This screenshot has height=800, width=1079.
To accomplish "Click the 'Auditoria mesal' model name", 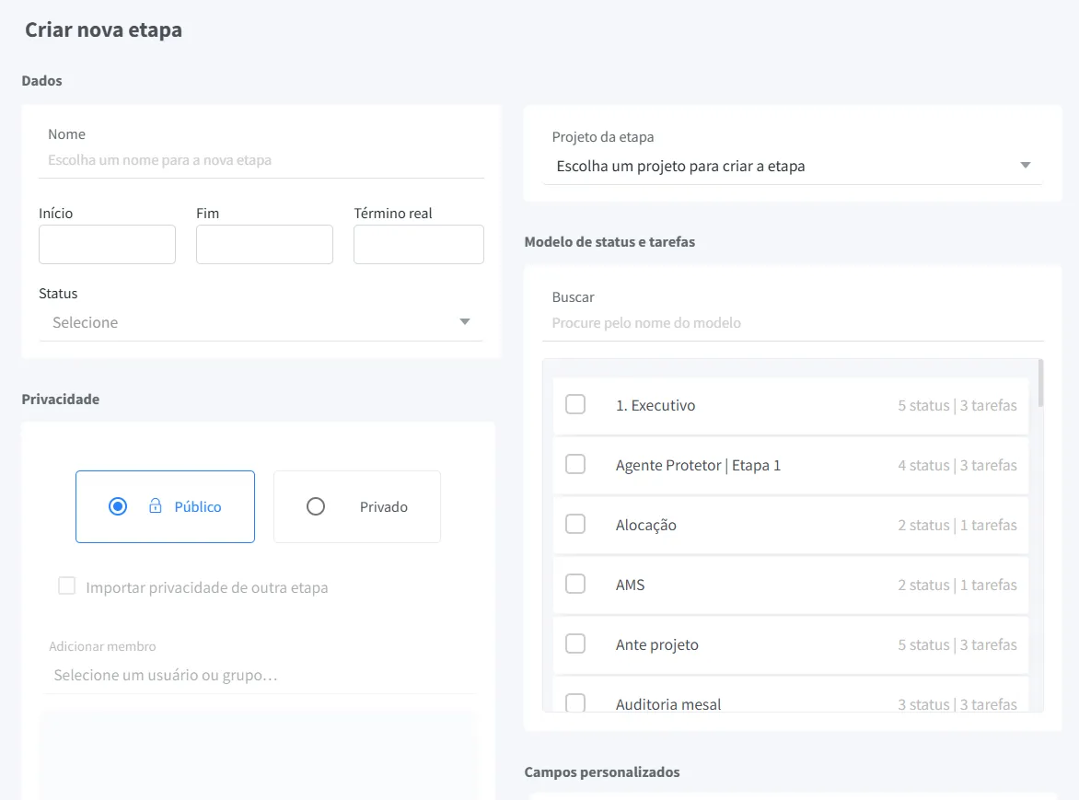I will (x=668, y=704).
